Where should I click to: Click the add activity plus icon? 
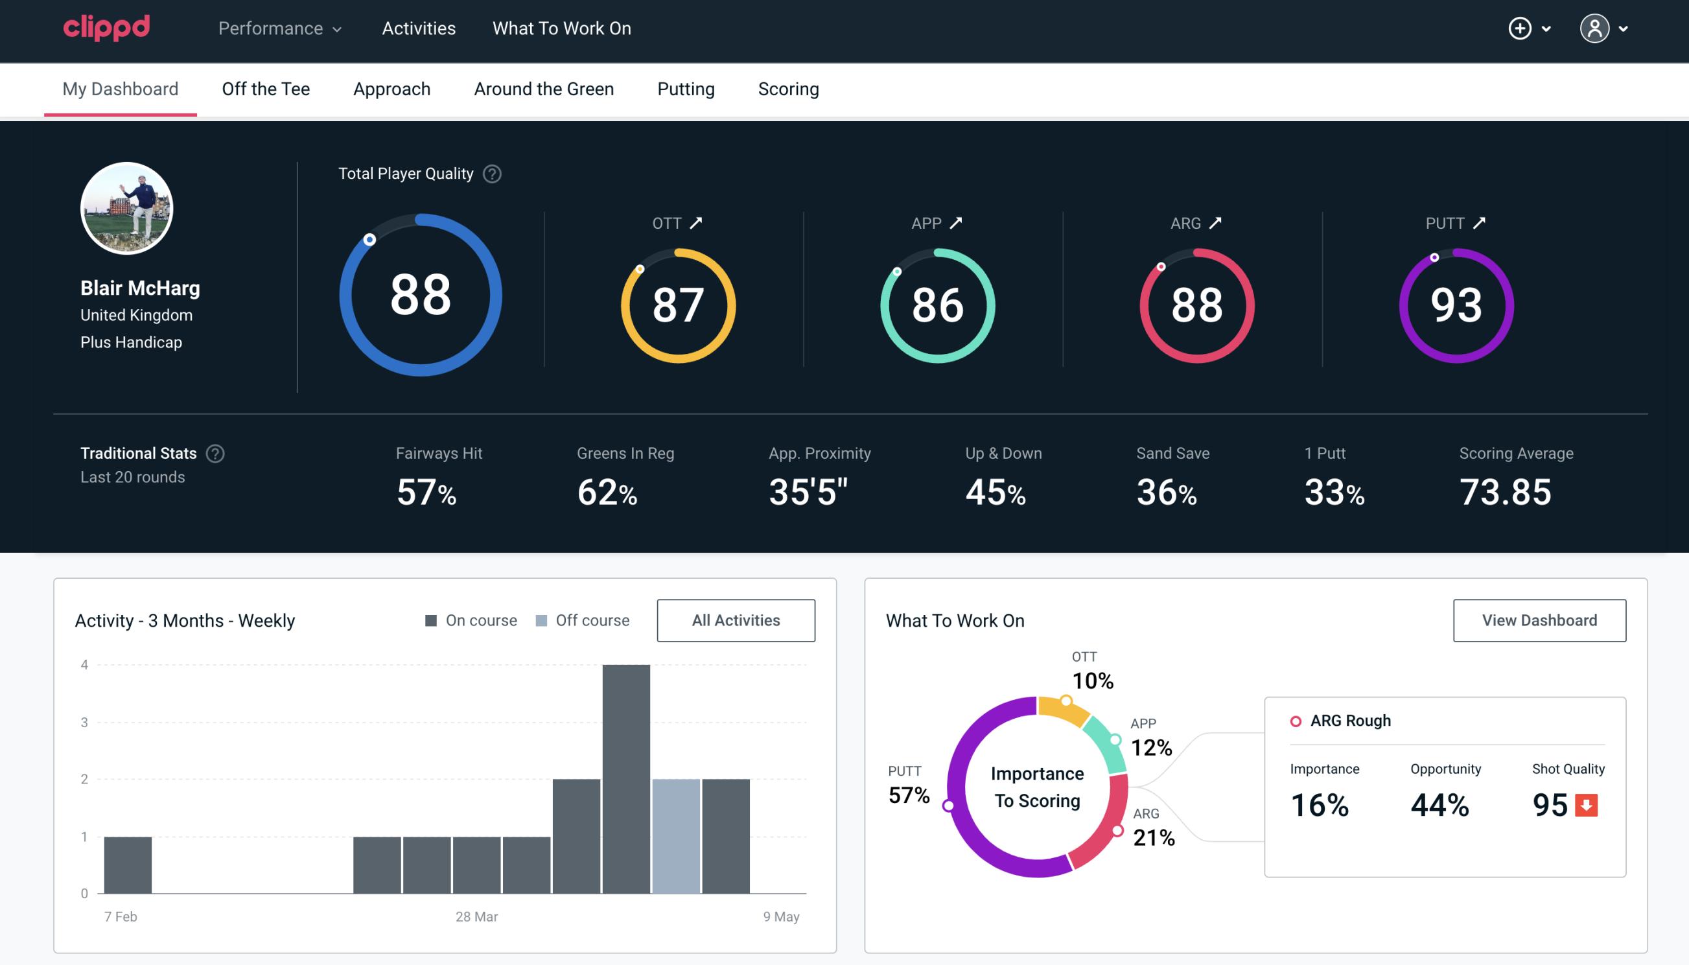click(x=1520, y=29)
